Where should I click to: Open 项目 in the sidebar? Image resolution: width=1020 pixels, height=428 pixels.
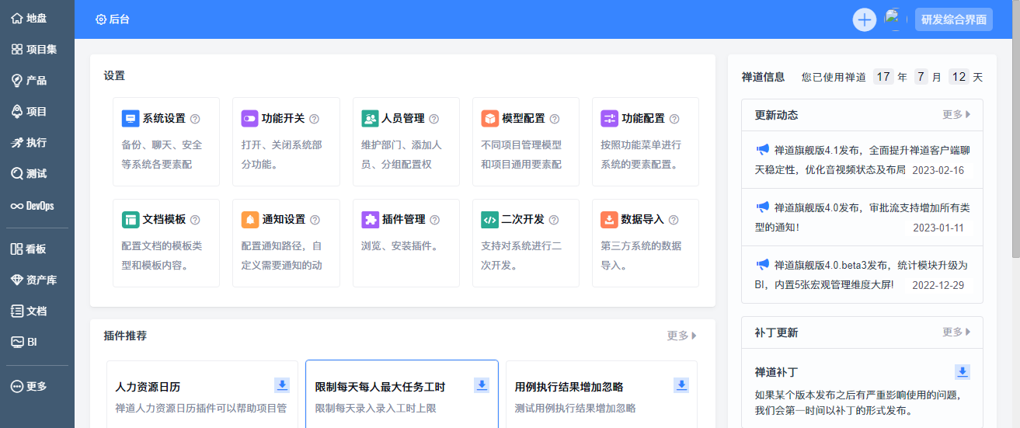tap(29, 111)
